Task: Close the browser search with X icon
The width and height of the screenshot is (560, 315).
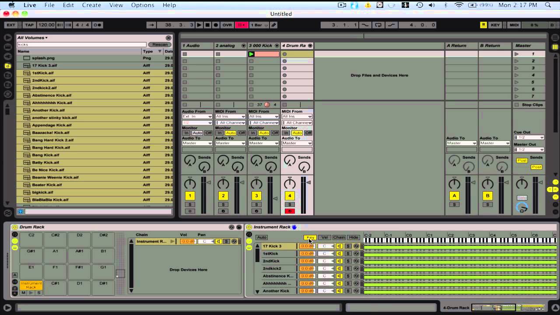Action: pyautogui.click(x=168, y=38)
